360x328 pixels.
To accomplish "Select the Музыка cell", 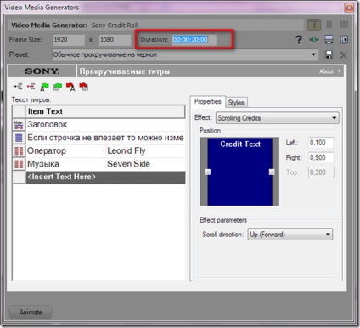I will pos(65,164).
